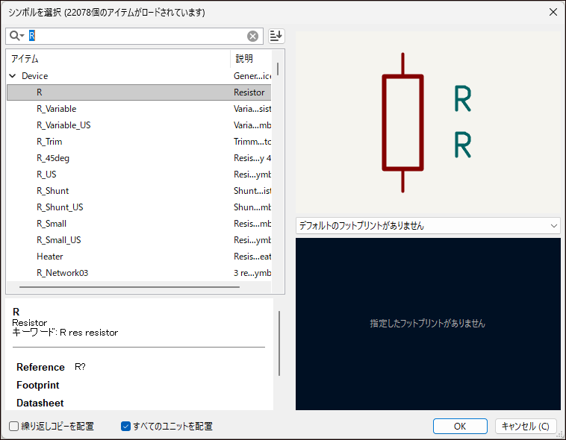
Task: Choose R_Shunt_US from the list
Action: pos(60,207)
